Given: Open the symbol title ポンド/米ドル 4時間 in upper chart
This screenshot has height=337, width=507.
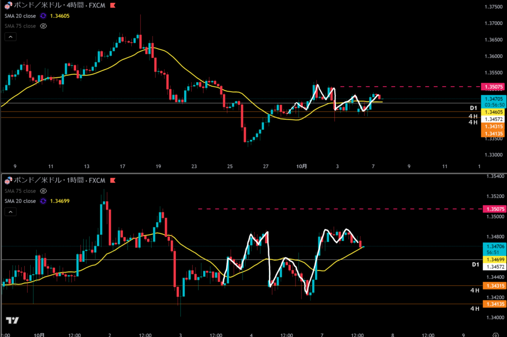Looking at the screenshot, I should (59, 5).
